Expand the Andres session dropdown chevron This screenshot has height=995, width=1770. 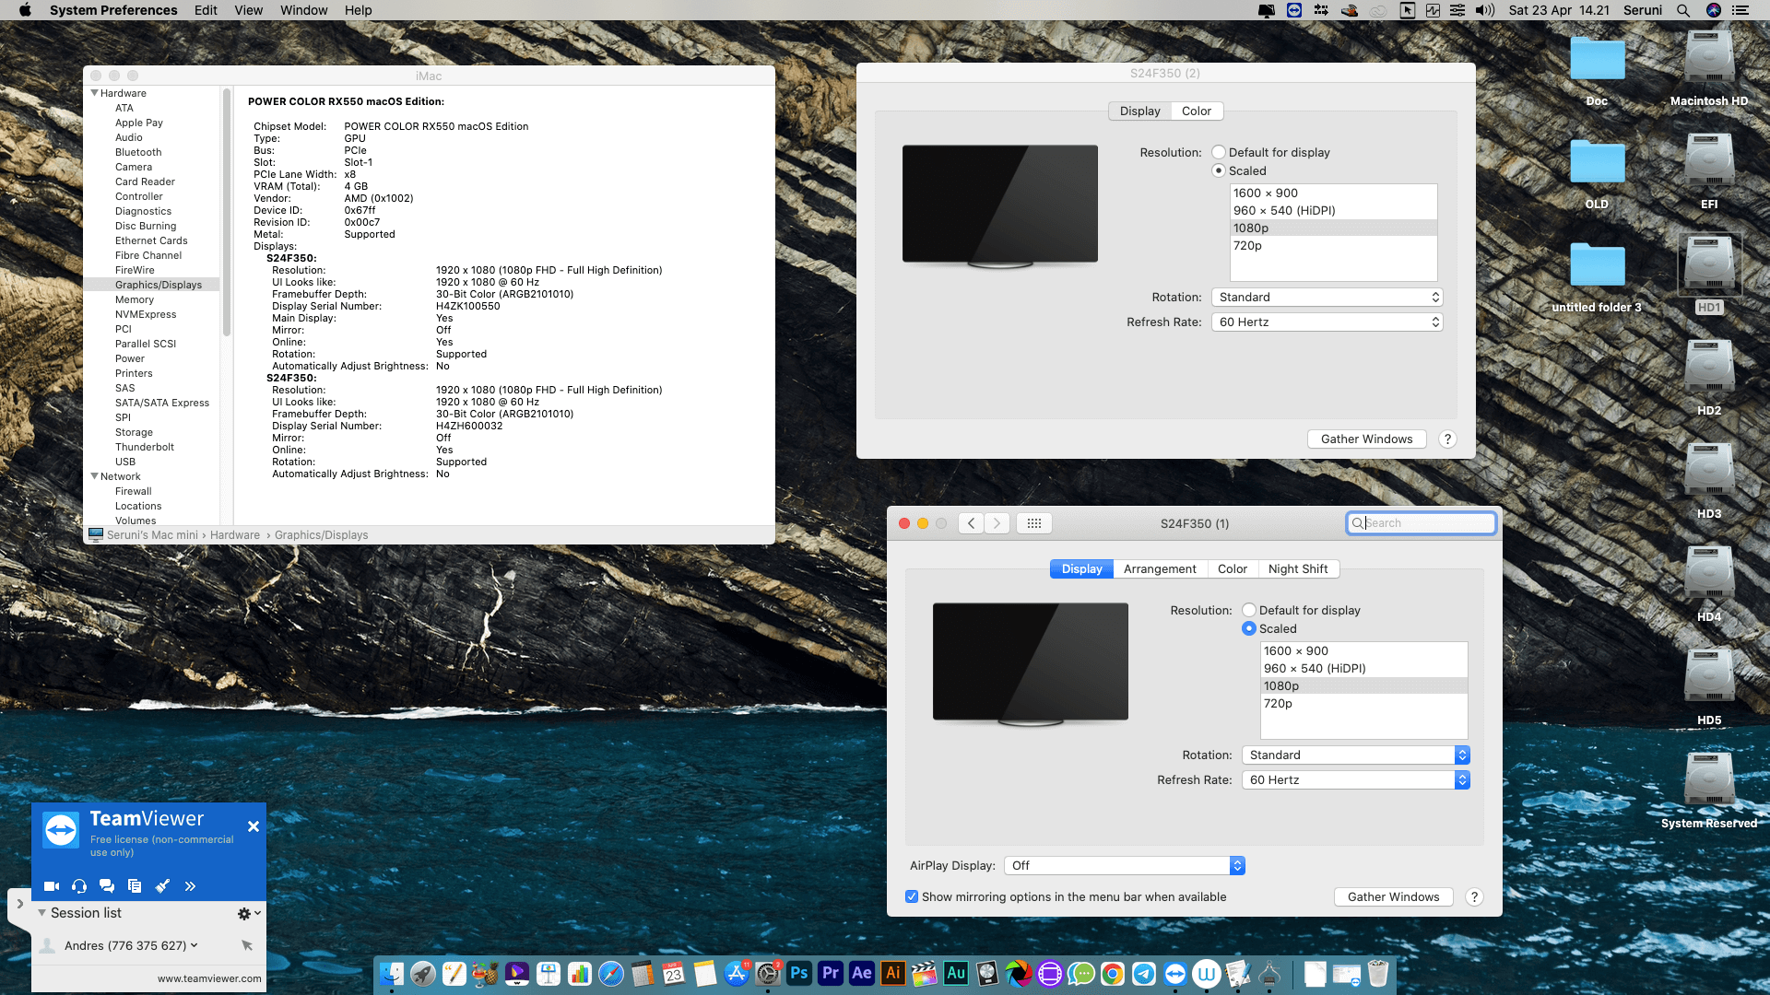pos(195,945)
